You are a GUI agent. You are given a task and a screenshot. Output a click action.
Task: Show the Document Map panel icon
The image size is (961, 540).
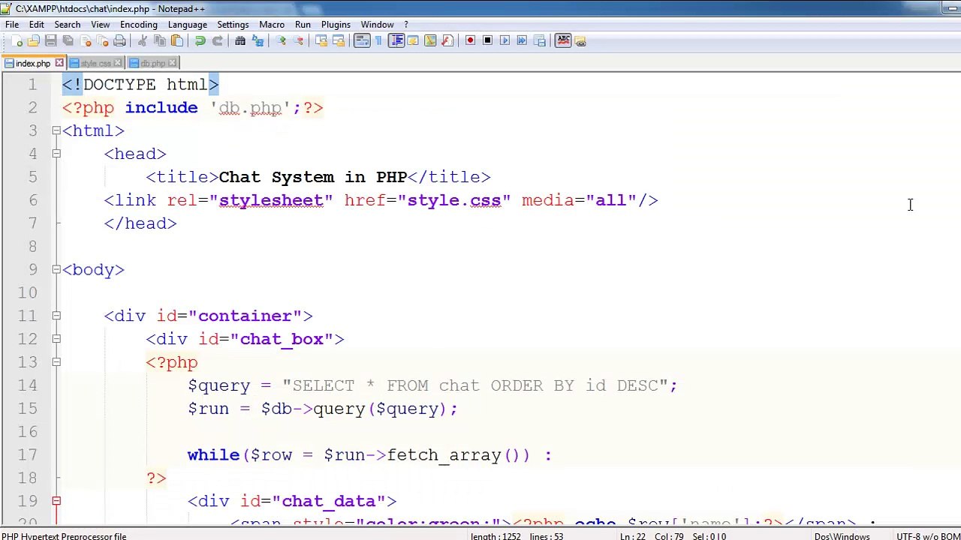(x=429, y=40)
